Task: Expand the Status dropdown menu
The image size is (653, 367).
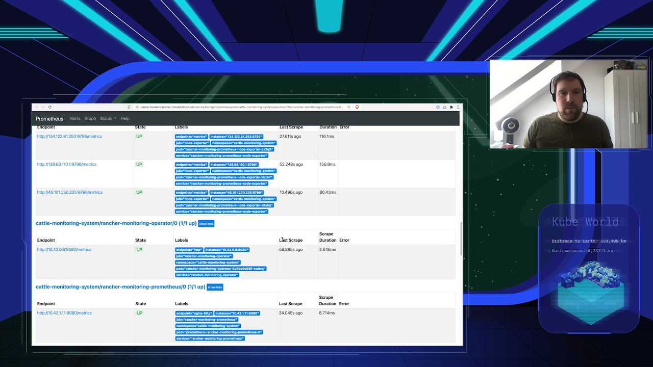Action: coord(108,119)
